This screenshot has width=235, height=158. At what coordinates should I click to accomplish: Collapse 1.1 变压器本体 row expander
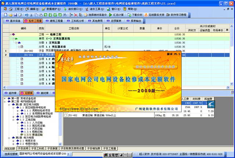(x=19, y=47)
